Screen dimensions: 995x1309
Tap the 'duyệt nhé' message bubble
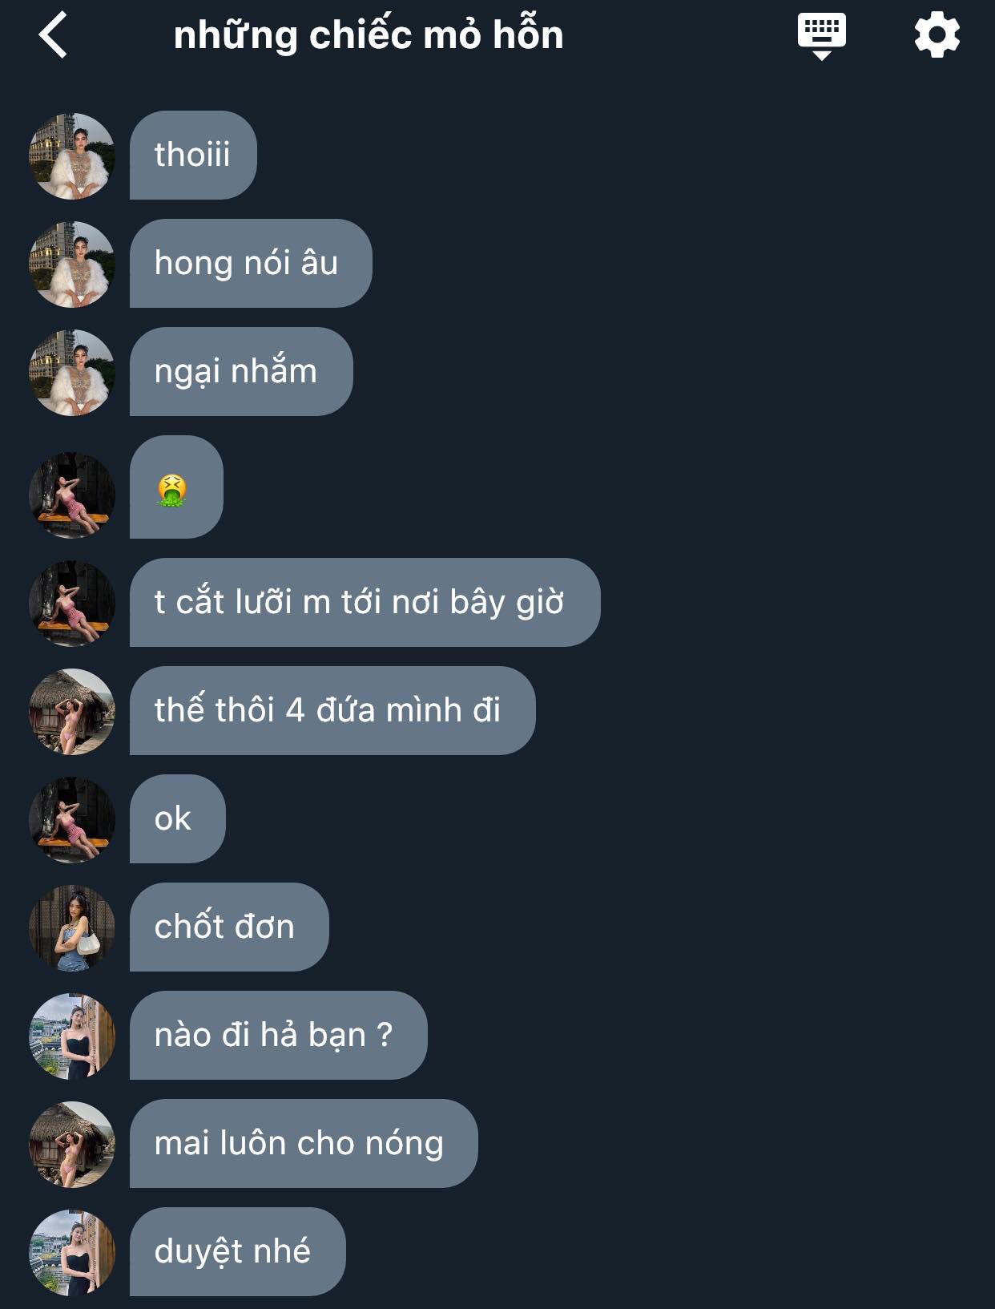tap(238, 1251)
